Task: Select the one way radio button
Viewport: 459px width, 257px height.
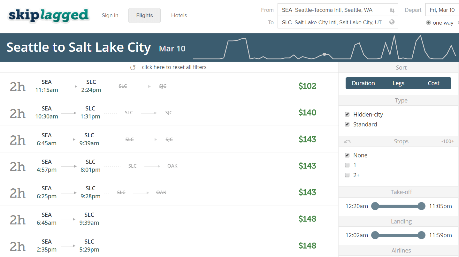Action: pyautogui.click(x=428, y=23)
